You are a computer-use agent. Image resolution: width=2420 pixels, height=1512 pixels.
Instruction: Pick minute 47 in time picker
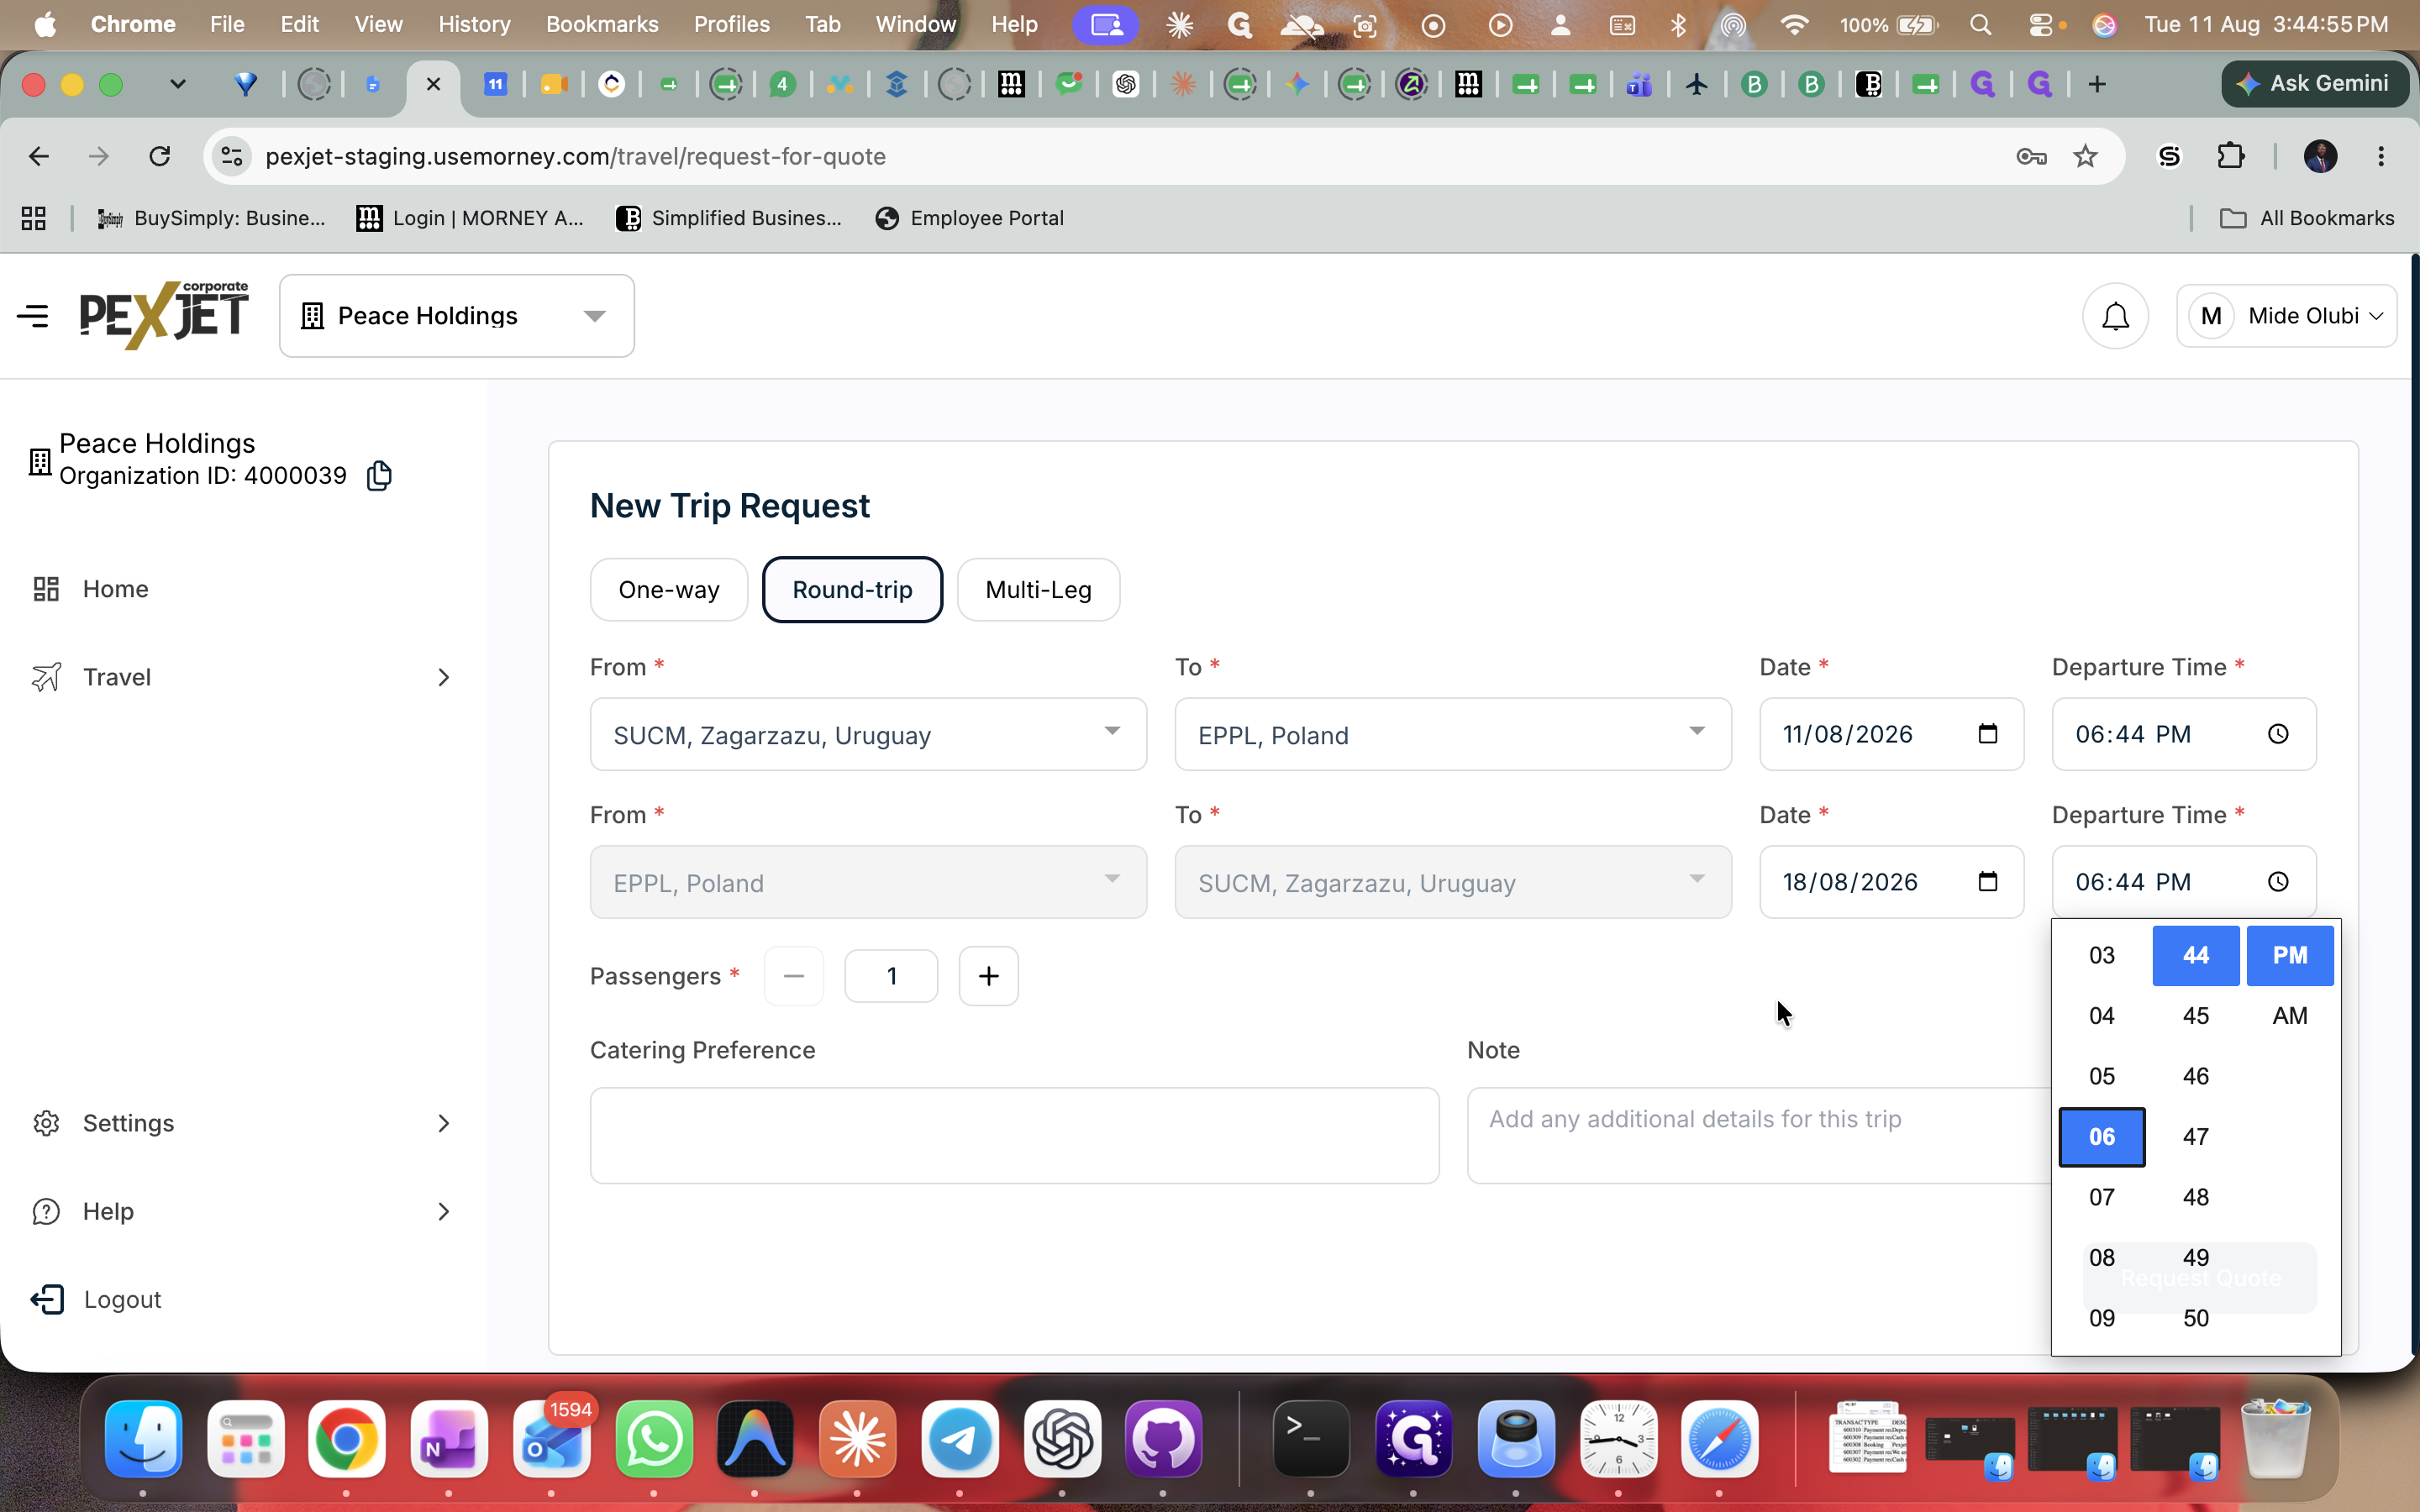tap(2196, 1137)
